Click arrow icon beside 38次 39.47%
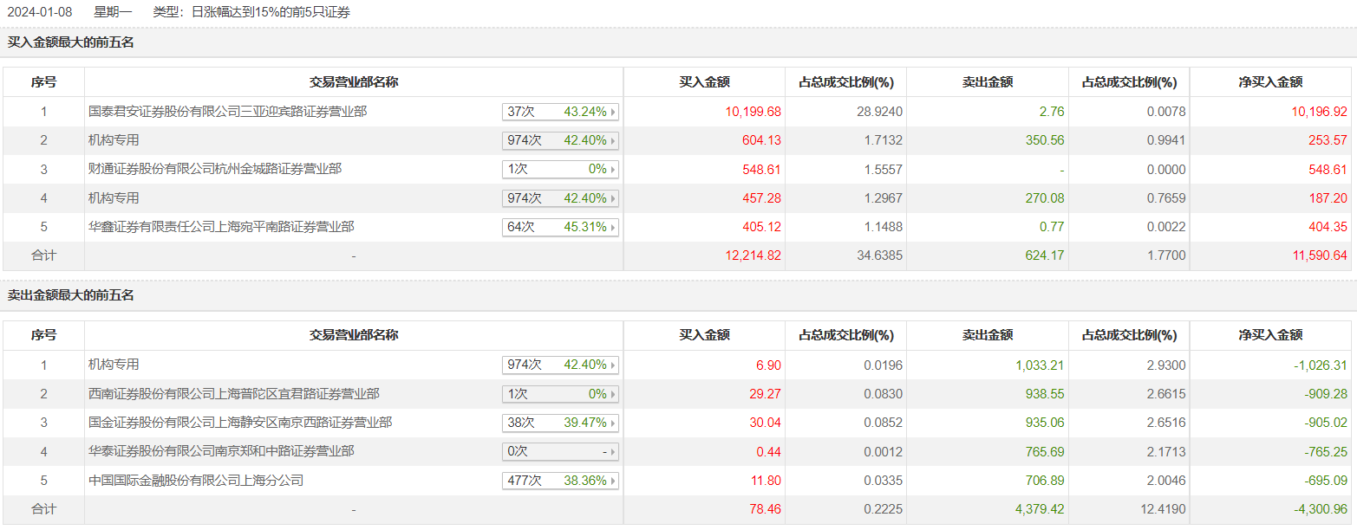The height and width of the screenshot is (530, 1357). point(613,423)
